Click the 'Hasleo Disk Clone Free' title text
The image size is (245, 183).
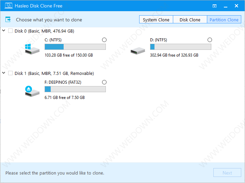click(38, 6)
